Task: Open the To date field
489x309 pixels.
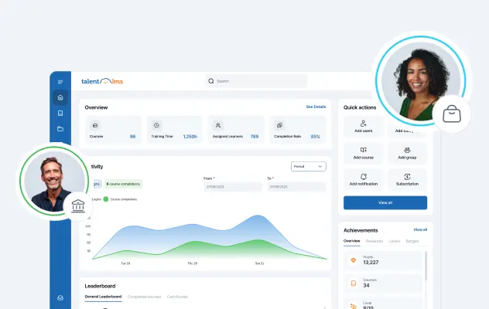Action: tap(296, 187)
